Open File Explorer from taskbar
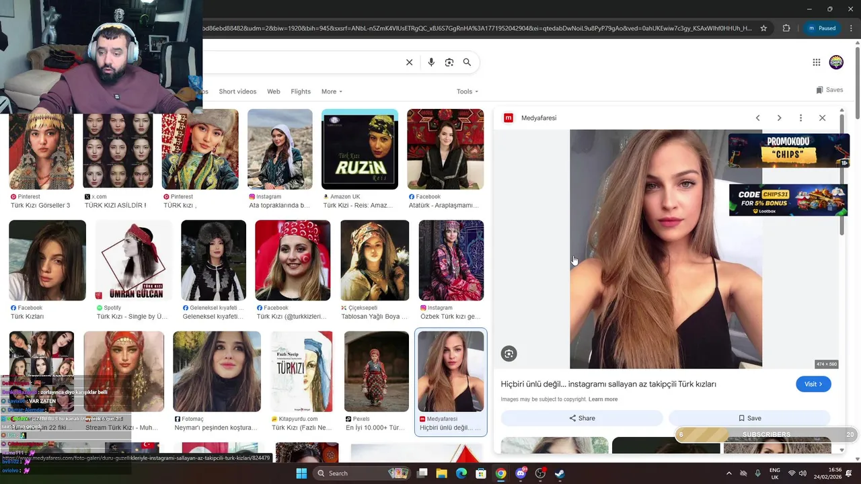The height and width of the screenshot is (484, 861). 441,473
